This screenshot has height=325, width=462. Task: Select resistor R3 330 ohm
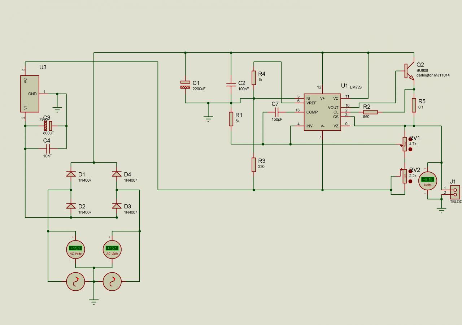(254, 165)
